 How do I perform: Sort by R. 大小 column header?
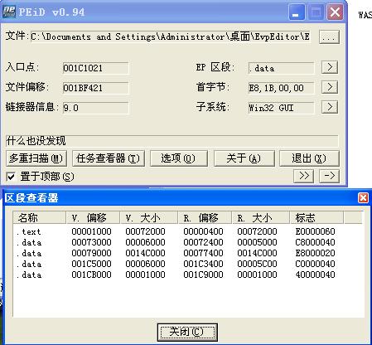tap(260, 217)
